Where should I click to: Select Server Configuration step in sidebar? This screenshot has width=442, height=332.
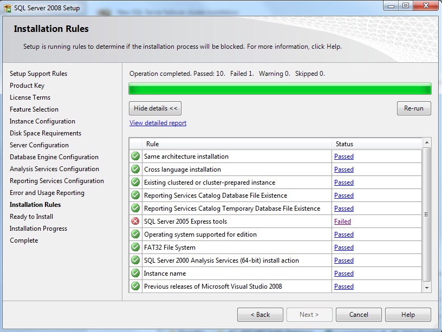coord(39,145)
